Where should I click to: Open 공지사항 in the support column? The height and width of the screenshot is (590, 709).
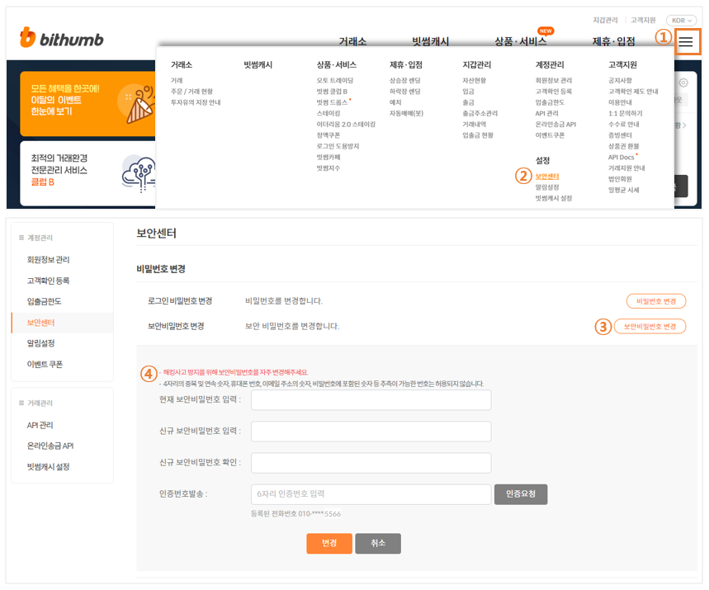pos(620,81)
